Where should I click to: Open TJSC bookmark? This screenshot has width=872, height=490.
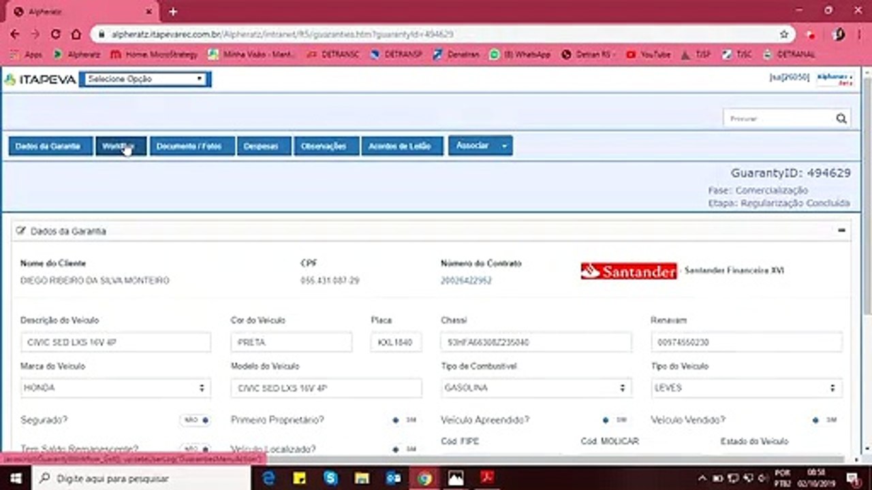[x=736, y=54]
